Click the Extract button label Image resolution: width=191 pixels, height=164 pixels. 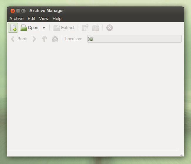click(68, 28)
